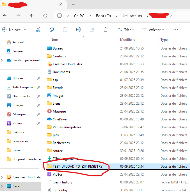Unpin Vidéos from quick access
190x193 pixels.
pyautogui.click(x=38, y=123)
